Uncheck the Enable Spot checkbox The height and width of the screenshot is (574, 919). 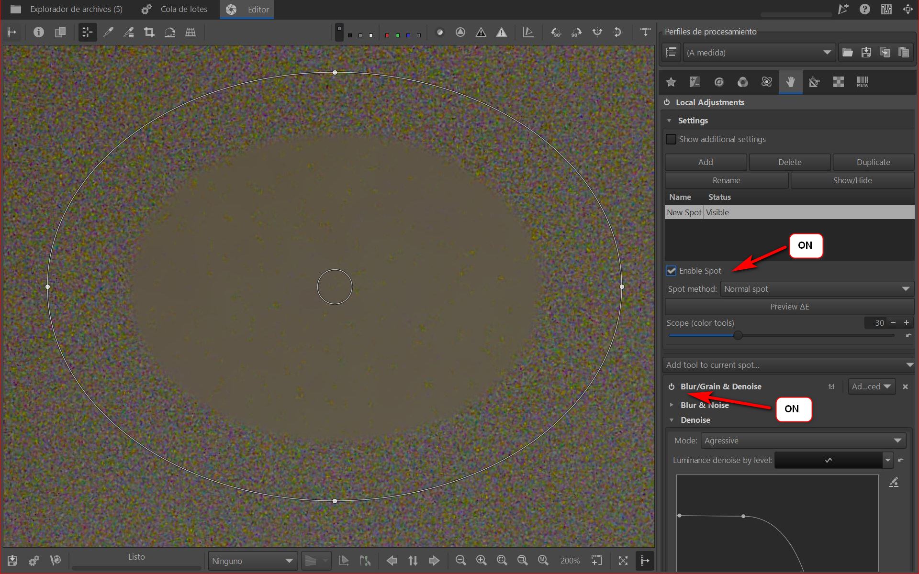671,270
